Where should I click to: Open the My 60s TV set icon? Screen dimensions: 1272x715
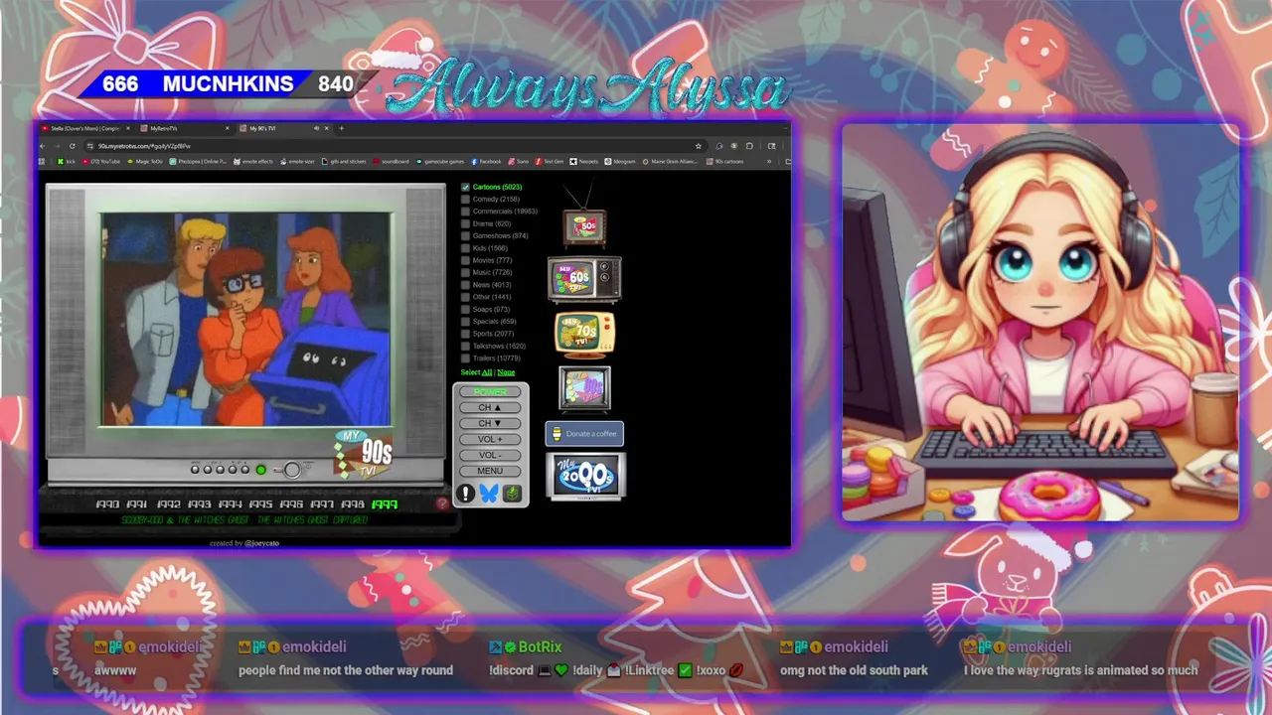[584, 279]
